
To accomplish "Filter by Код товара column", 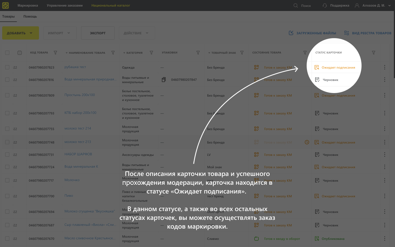I will click(x=55, y=53).
